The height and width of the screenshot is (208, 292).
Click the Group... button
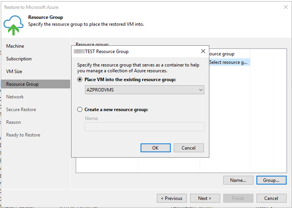(271, 180)
